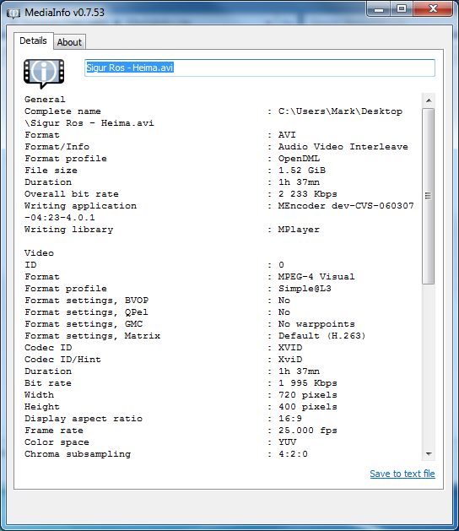Maximize the MediaInfo window
This screenshot has height=531, width=459.
(x=402, y=9)
